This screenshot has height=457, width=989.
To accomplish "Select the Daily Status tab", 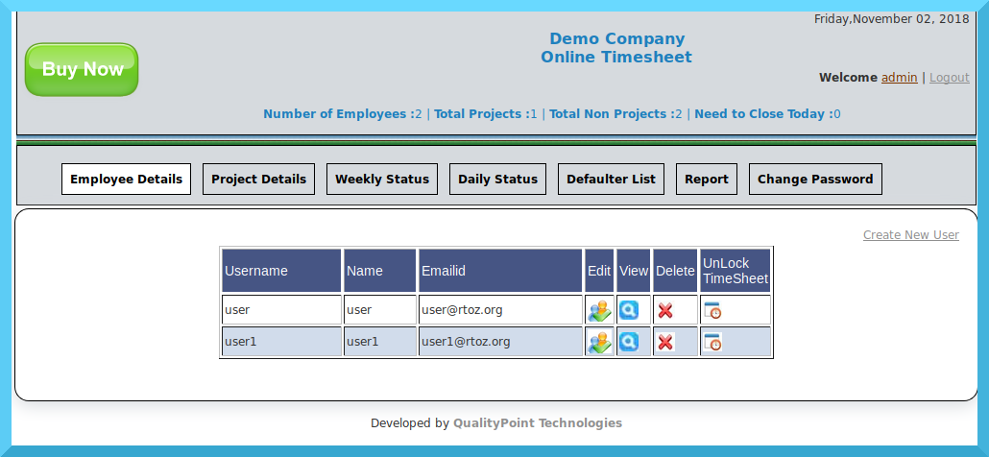I will coord(497,179).
